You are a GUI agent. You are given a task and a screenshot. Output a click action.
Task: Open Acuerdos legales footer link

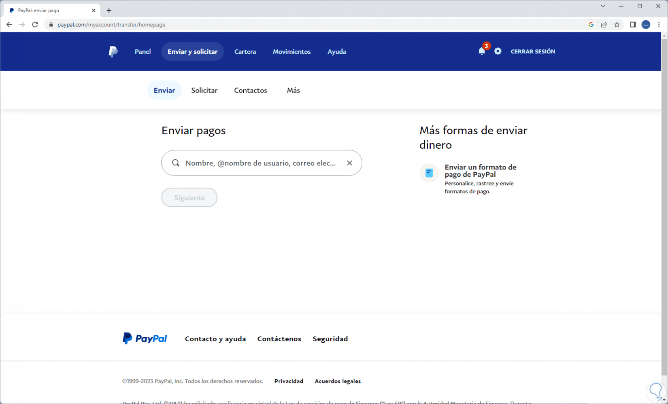click(338, 381)
